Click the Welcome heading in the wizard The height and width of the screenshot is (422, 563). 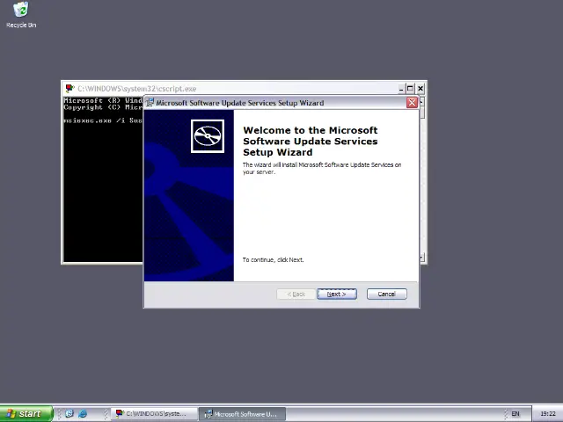pos(311,141)
